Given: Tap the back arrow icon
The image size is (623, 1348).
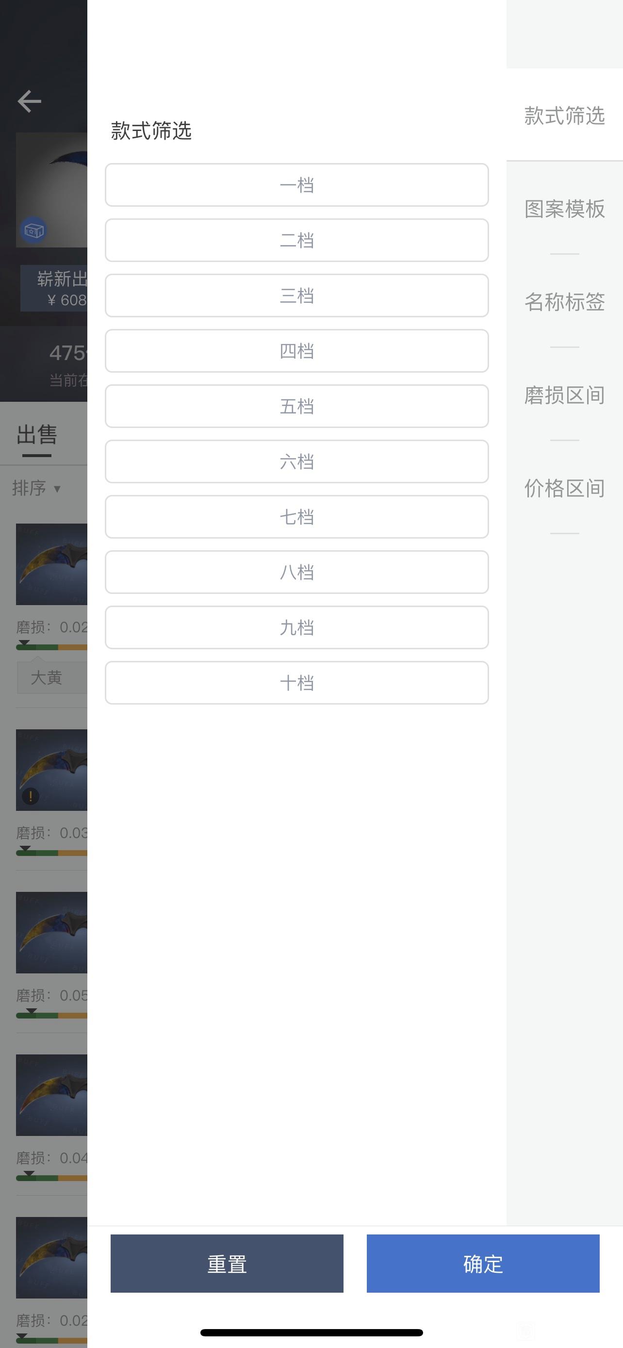Looking at the screenshot, I should [29, 101].
